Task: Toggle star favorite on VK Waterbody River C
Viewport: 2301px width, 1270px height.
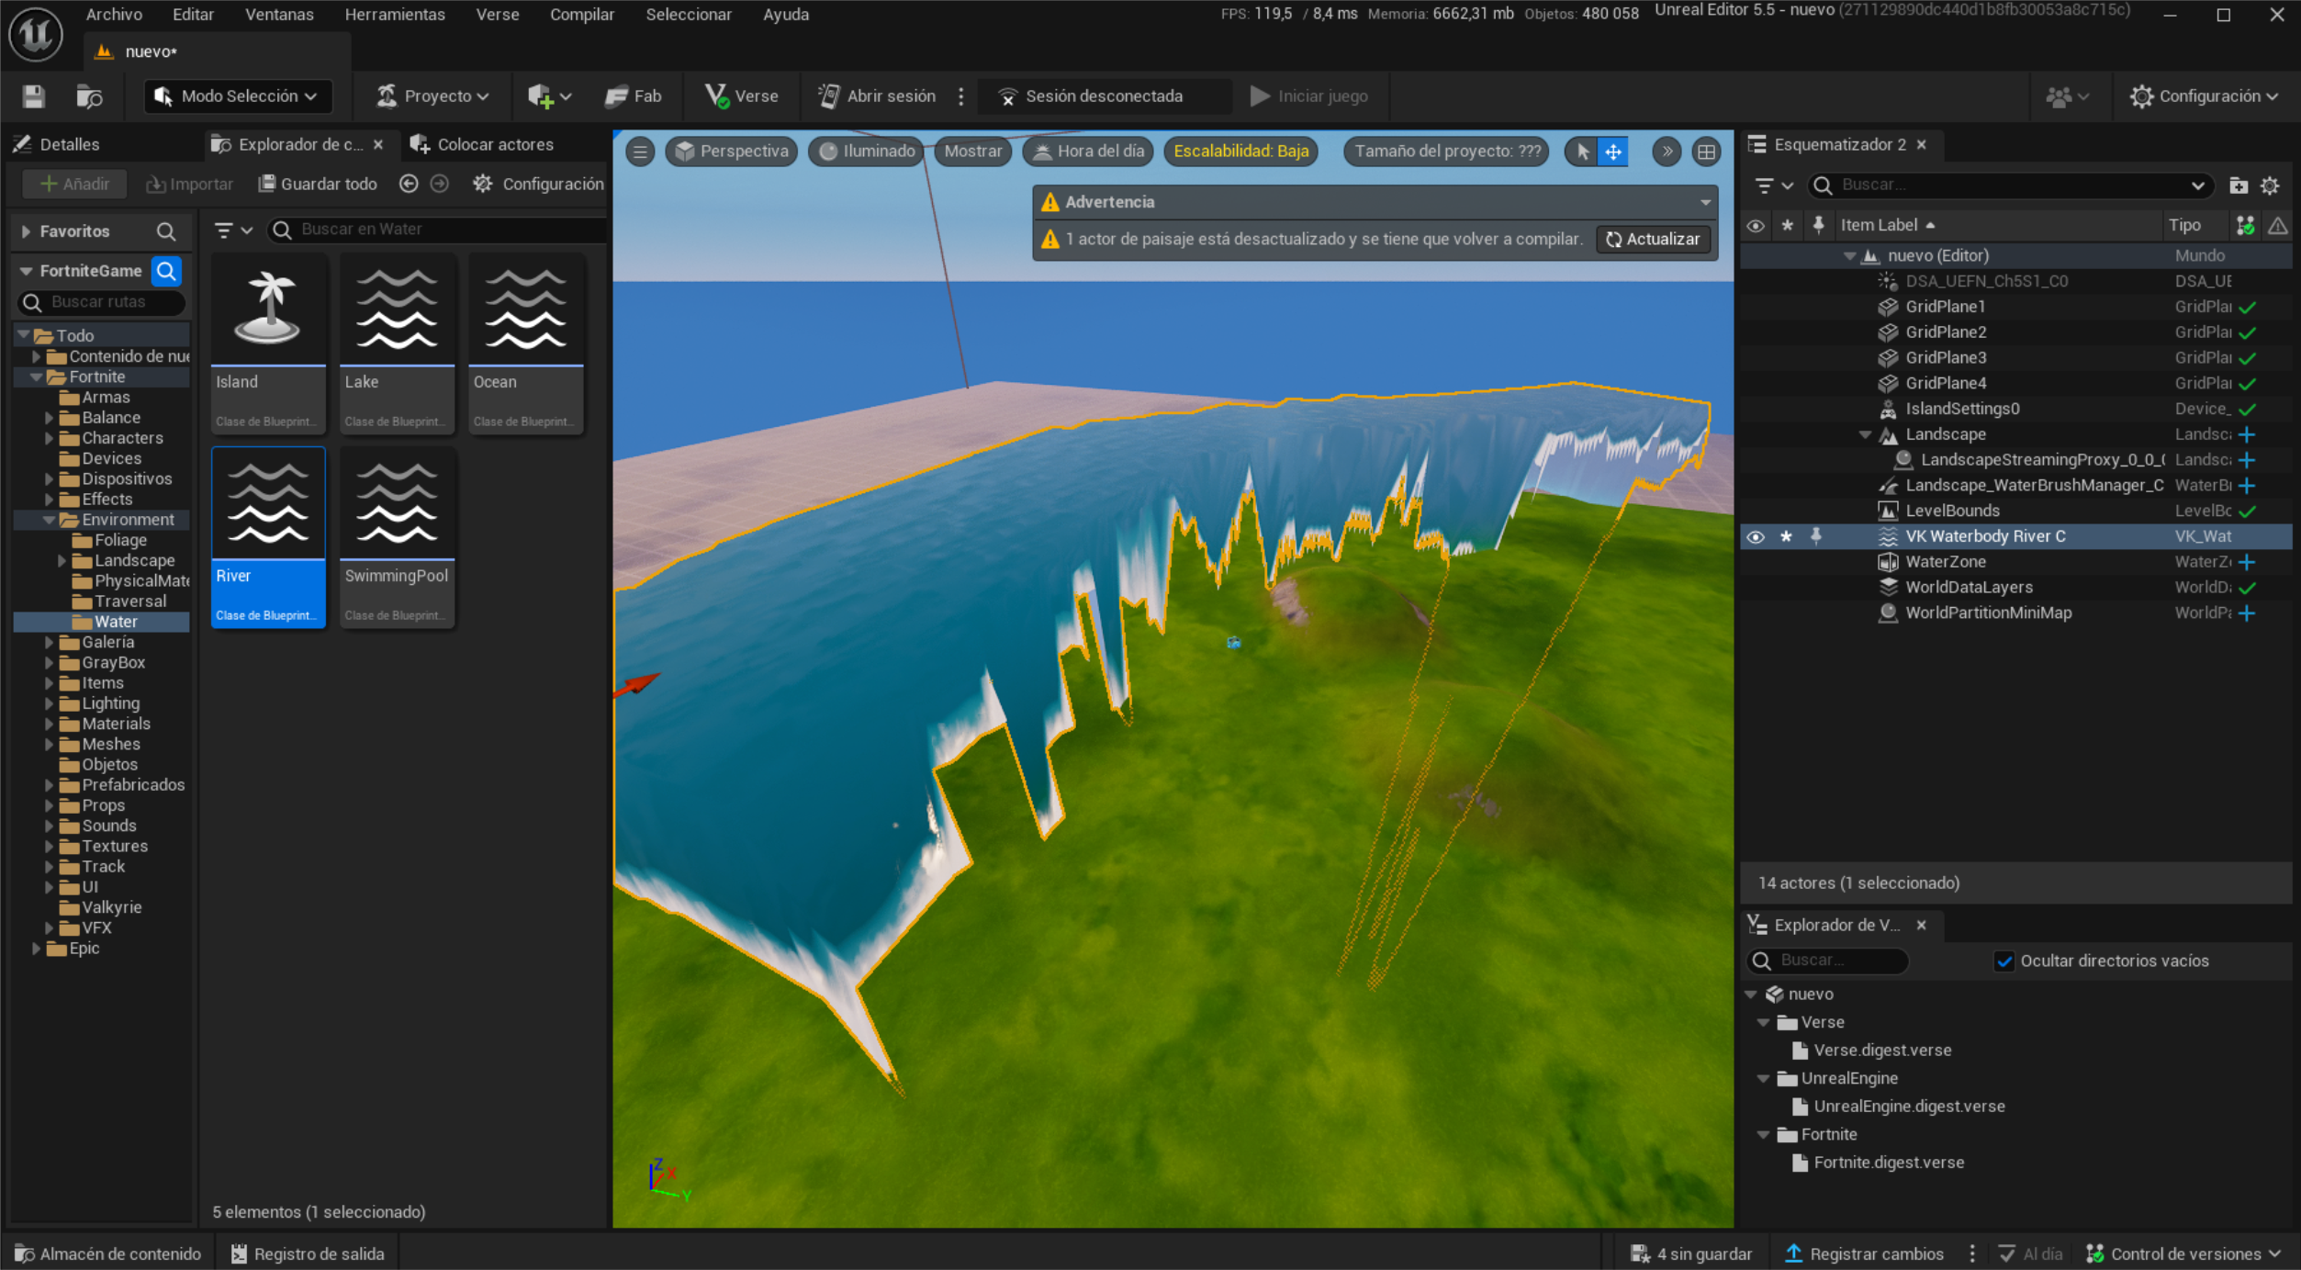Action: (1786, 536)
